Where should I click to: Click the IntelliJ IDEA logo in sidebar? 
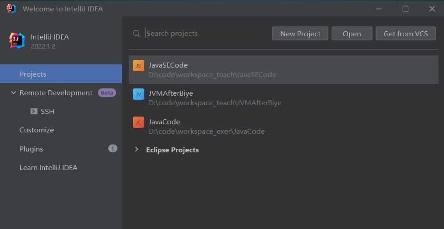pyautogui.click(x=17, y=40)
